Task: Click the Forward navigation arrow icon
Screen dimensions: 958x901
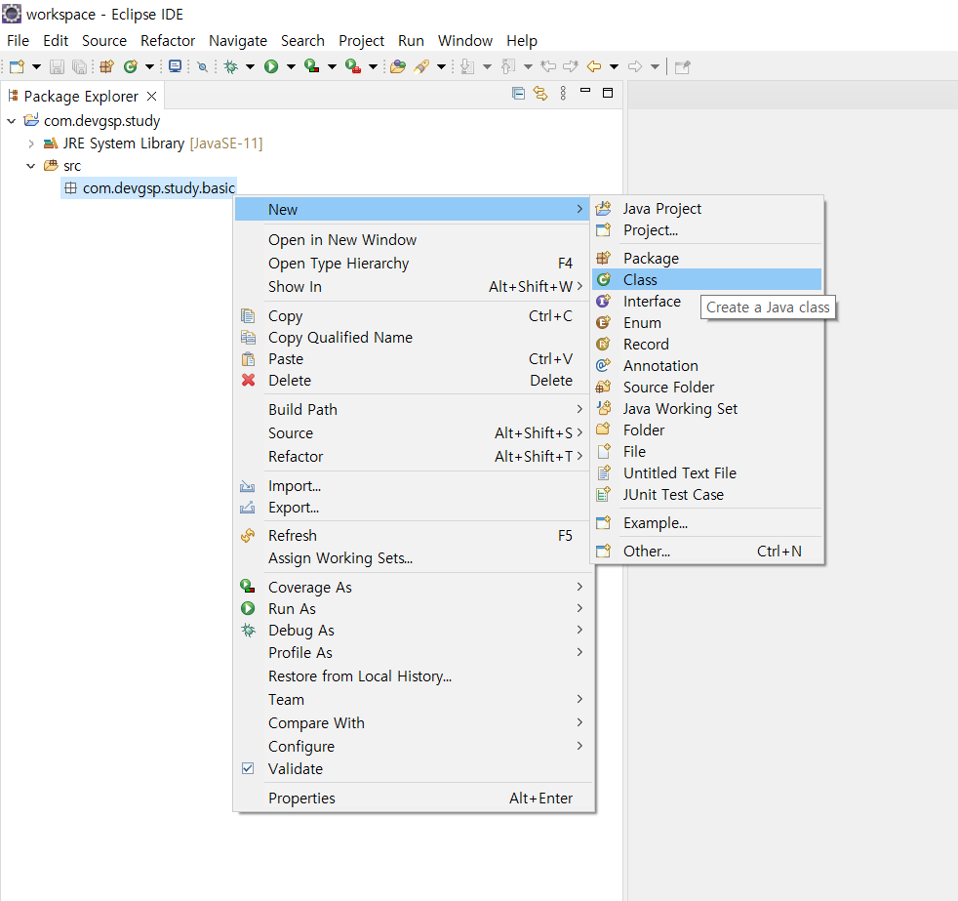Action: [x=635, y=66]
